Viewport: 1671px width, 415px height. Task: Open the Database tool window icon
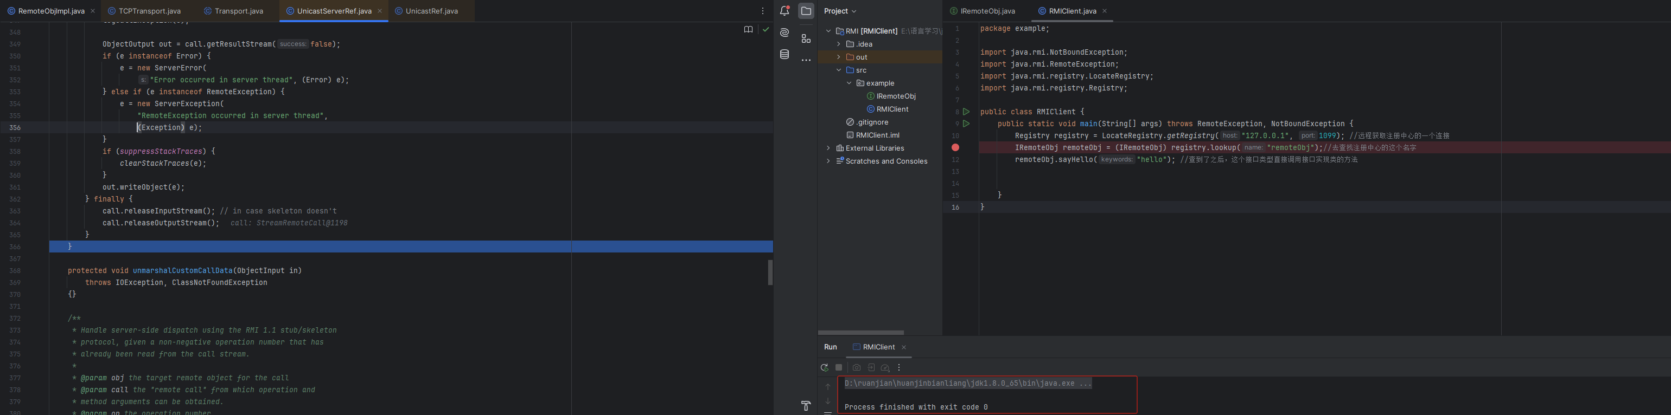[x=785, y=54]
